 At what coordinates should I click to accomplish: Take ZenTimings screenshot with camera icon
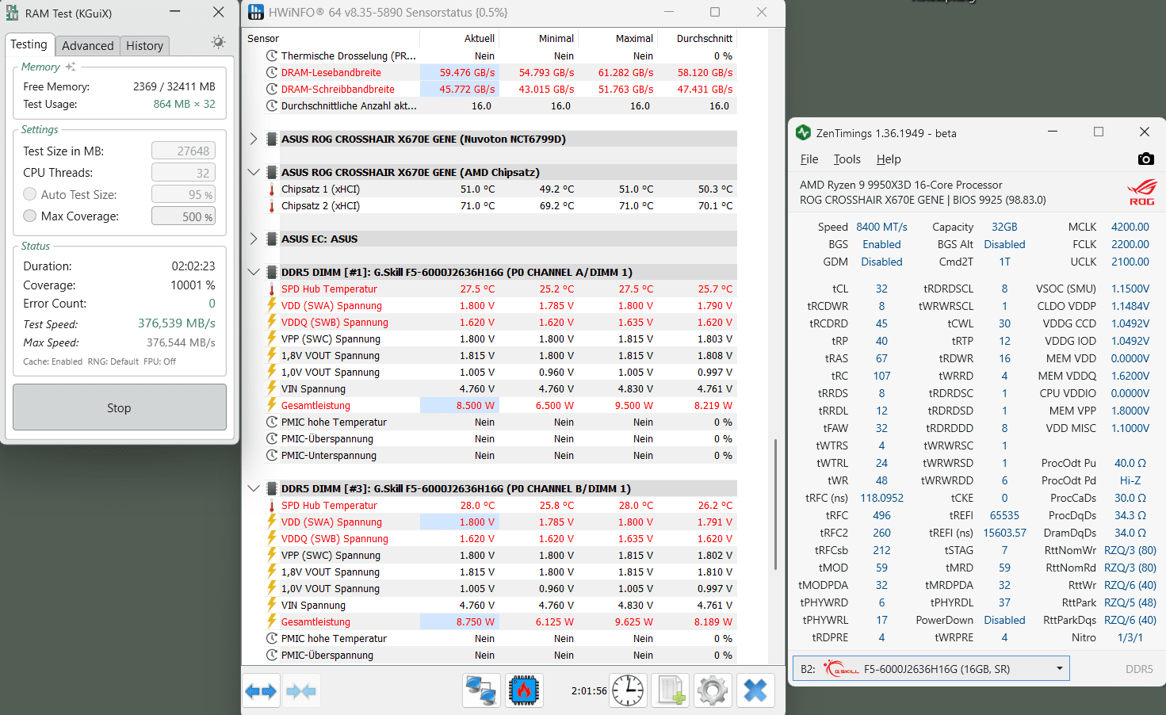[1145, 159]
